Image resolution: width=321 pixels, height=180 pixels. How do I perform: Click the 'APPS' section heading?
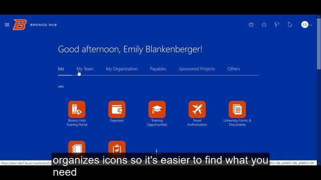coord(61,86)
